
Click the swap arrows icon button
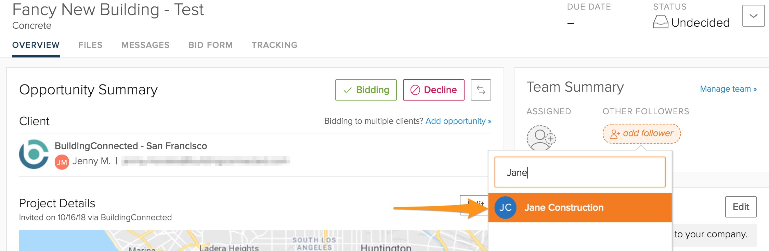click(x=481, y=90)
